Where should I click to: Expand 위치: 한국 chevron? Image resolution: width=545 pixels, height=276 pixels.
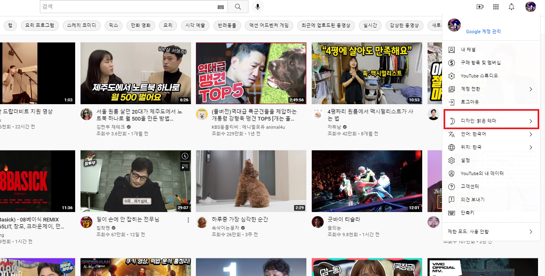pos(531,147)
